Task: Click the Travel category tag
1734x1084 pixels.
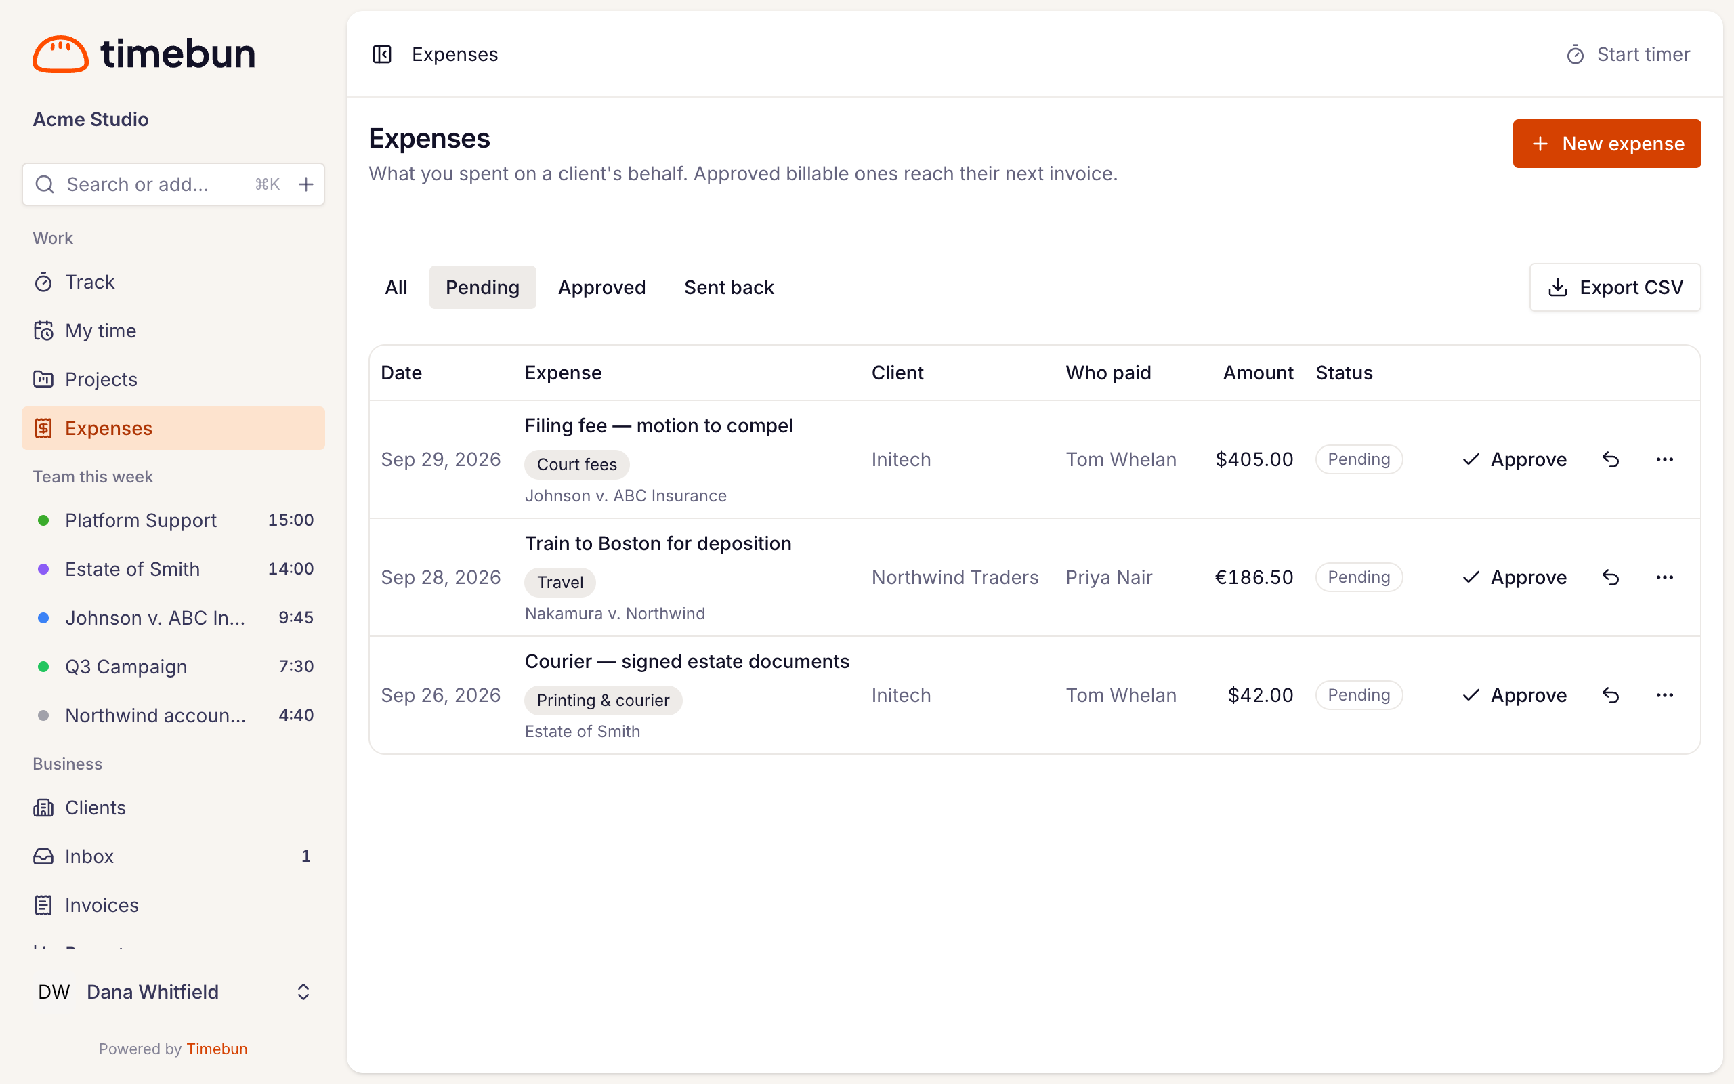Action: click(x=560, y=582)
